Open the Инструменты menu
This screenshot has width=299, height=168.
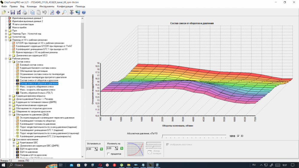tap(47, 6)
